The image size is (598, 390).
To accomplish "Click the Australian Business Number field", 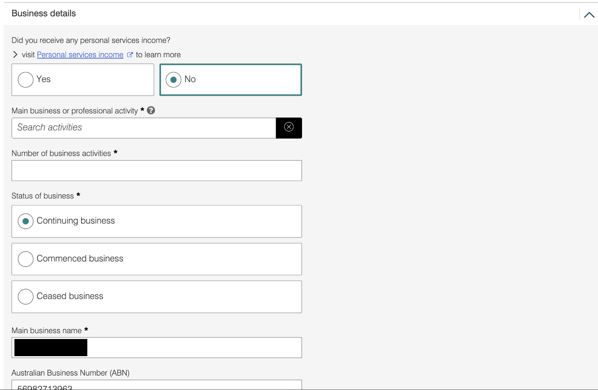I will (x=157, y=385).
